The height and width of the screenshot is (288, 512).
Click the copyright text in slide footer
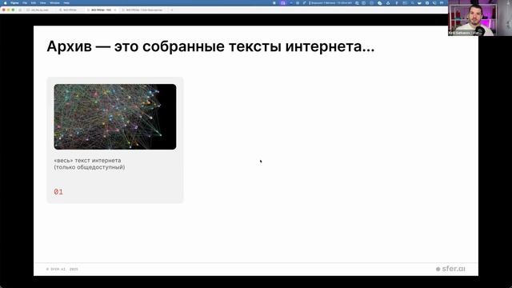62,270
